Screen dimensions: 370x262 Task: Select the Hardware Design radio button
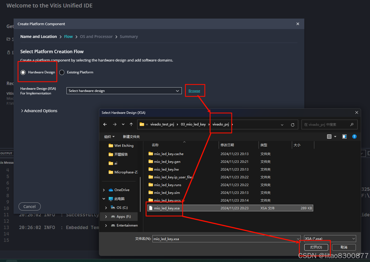23,72
